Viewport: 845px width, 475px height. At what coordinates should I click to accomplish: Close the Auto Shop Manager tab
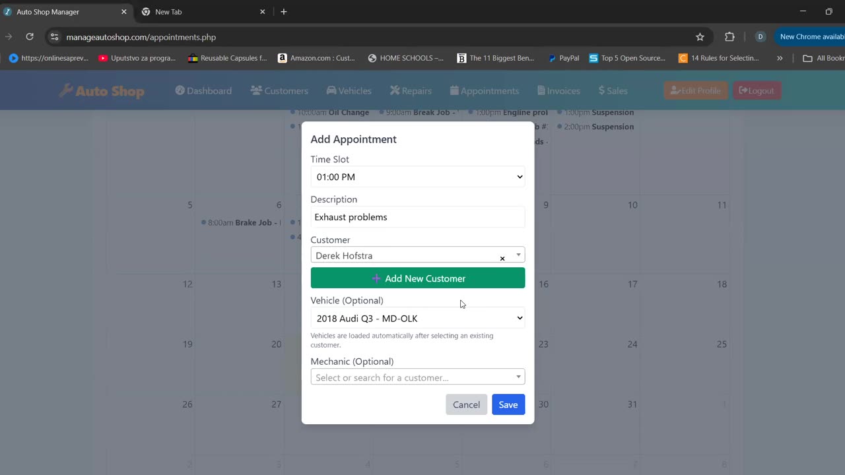[x=123, y=12]
